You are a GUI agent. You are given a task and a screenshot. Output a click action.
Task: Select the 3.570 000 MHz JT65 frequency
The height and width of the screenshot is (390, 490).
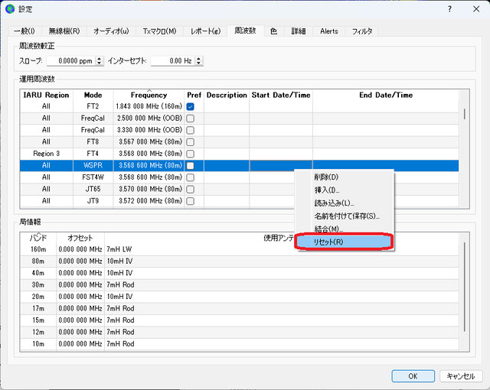(149, 190)
